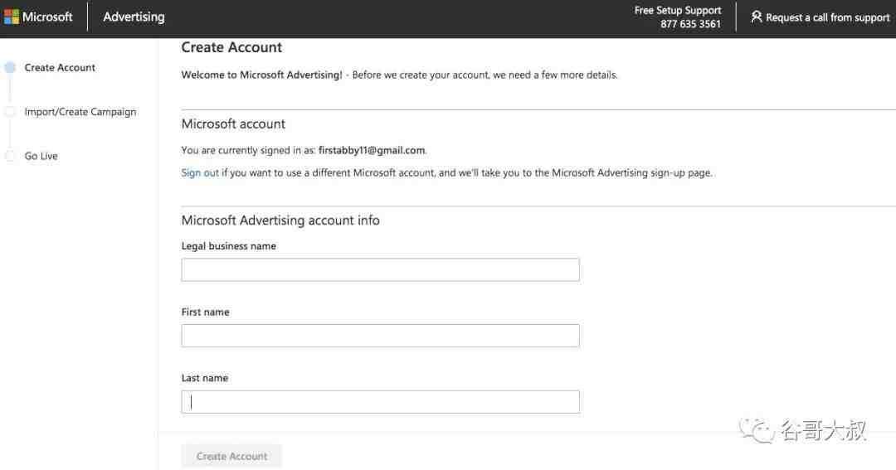Click the support person icon
The image size is (896, 470).
[x=756, y=17]
